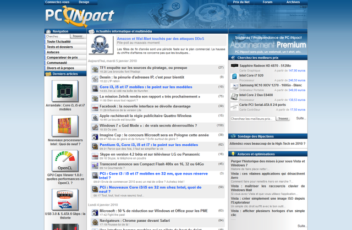Click icon beside Facebook nouvelle interface article

[95, 108]
